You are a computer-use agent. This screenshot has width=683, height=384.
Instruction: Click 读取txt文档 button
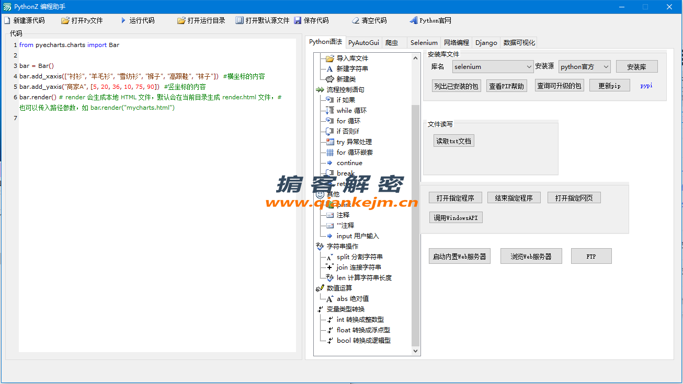(454, 141)
